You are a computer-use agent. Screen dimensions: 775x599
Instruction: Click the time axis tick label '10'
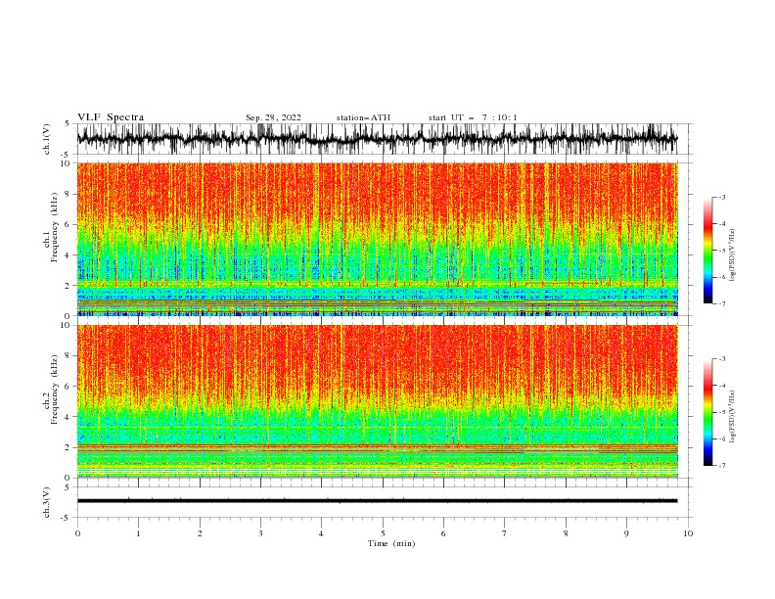pos(688,533)
